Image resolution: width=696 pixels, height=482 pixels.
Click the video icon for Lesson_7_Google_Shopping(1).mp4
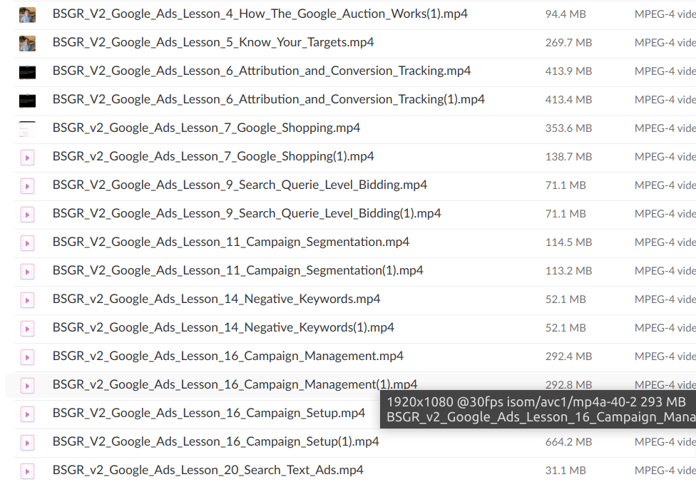tap(27, 157)
